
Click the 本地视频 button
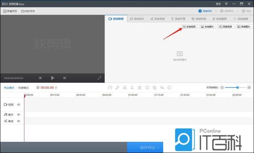click(x=189, y=27)
